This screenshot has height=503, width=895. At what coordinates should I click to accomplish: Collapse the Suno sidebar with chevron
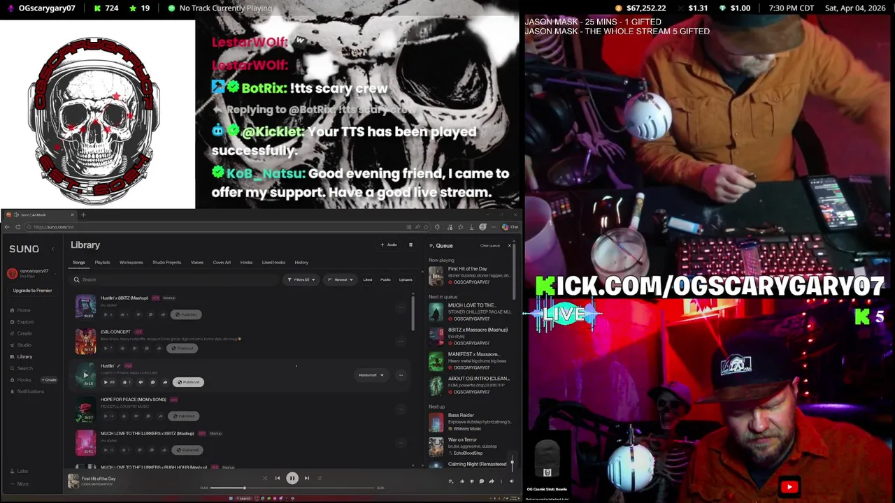(52, 249)
